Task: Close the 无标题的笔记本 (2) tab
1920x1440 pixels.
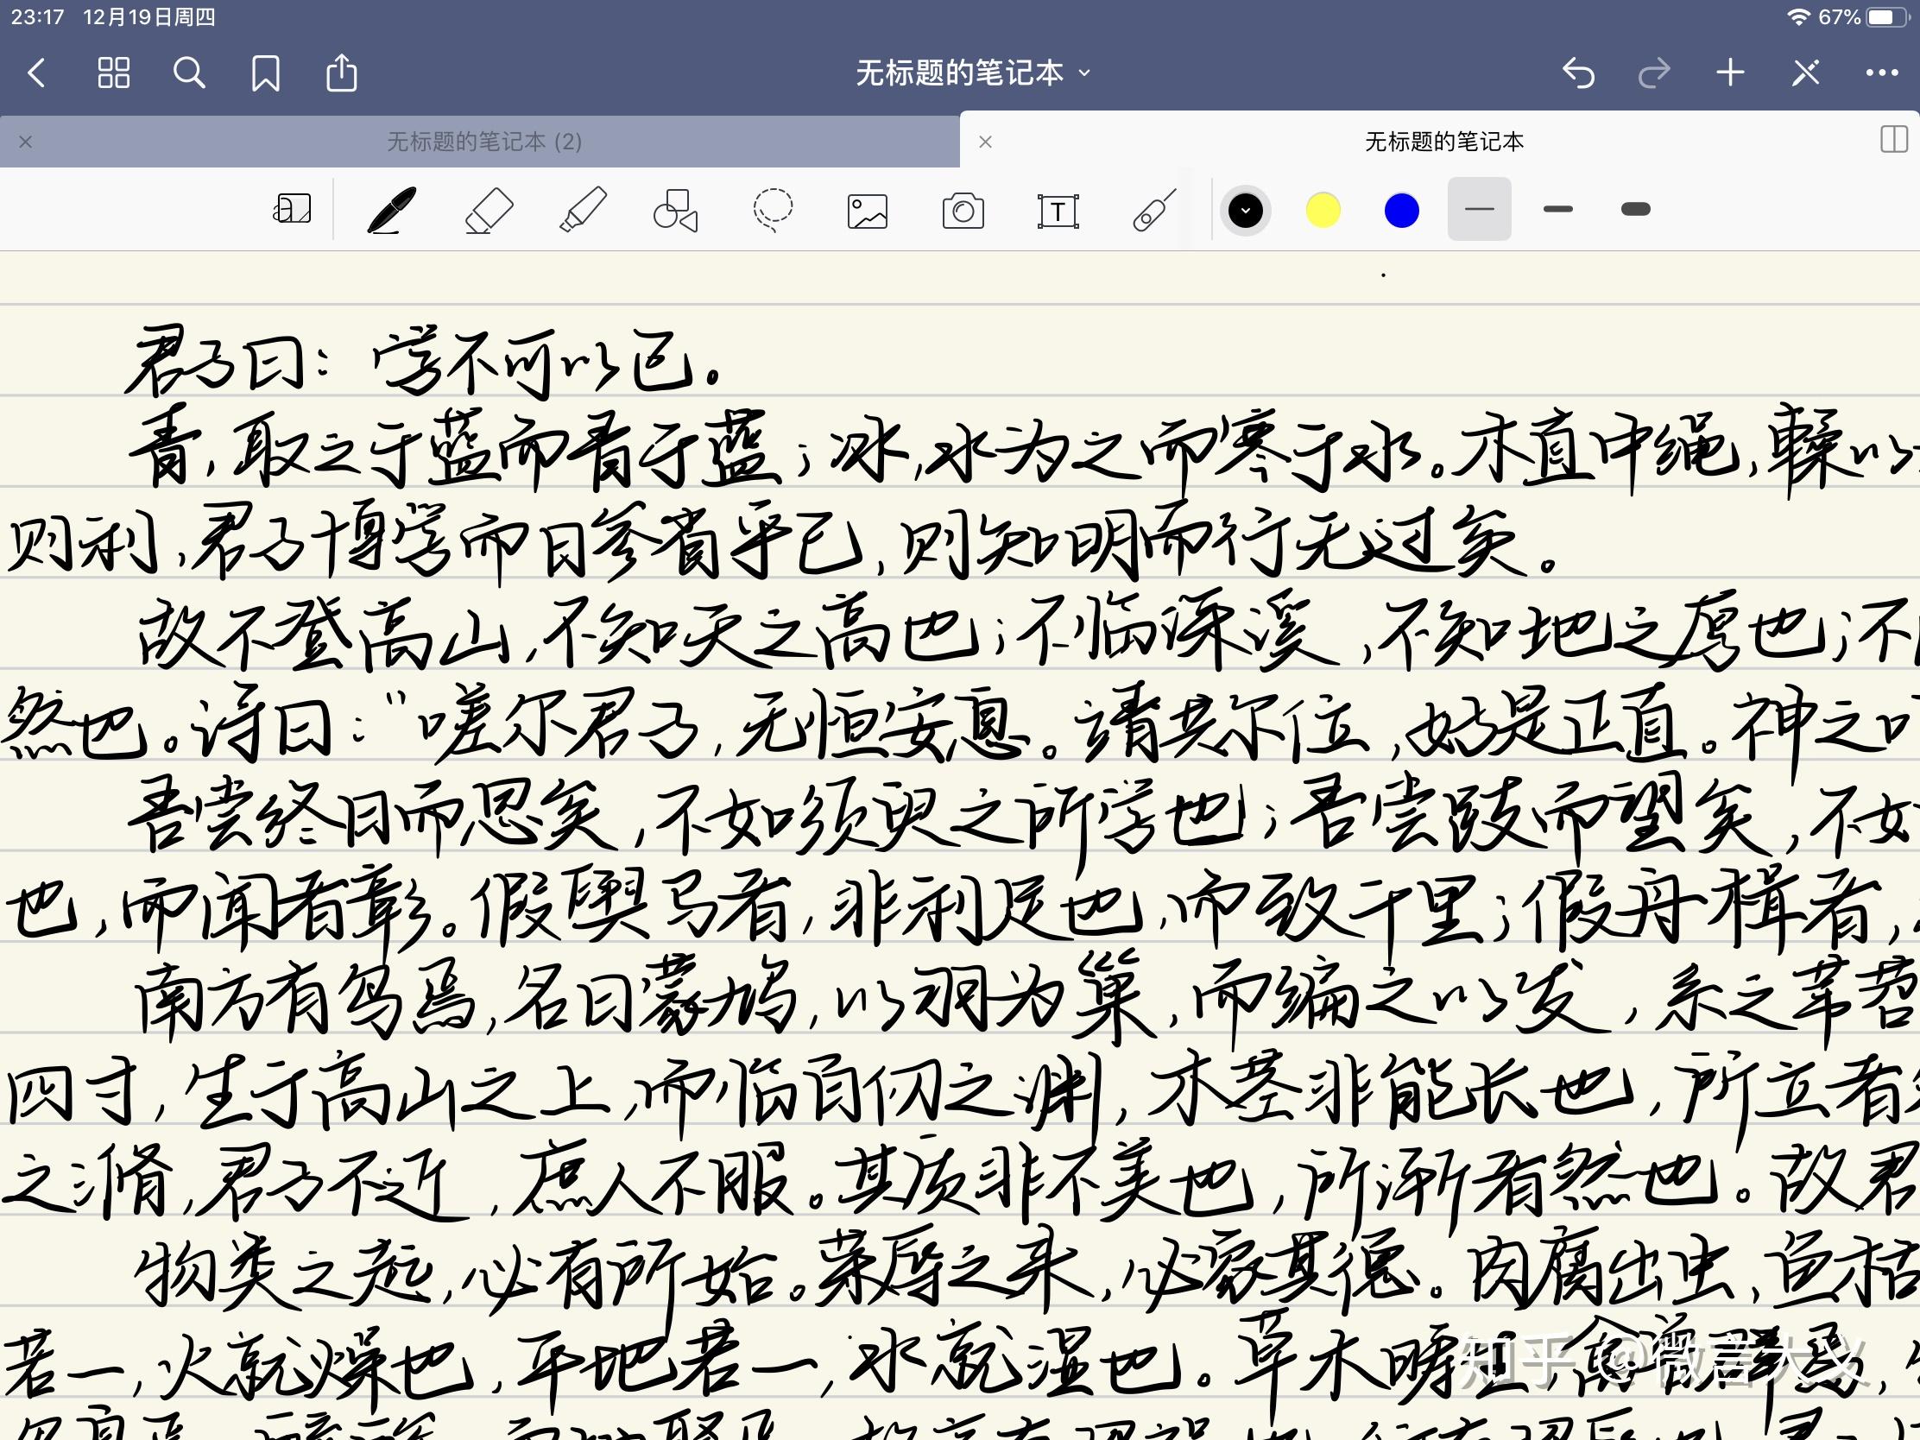Action: coord(26,142)
